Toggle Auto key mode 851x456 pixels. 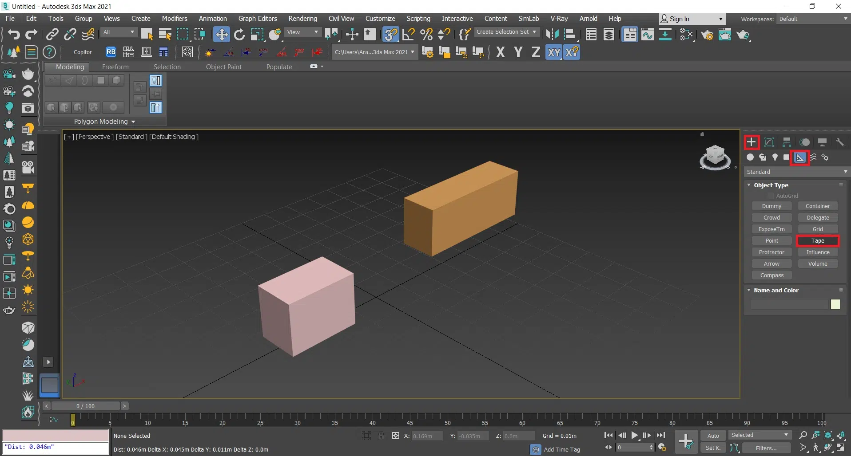(713, 436)
